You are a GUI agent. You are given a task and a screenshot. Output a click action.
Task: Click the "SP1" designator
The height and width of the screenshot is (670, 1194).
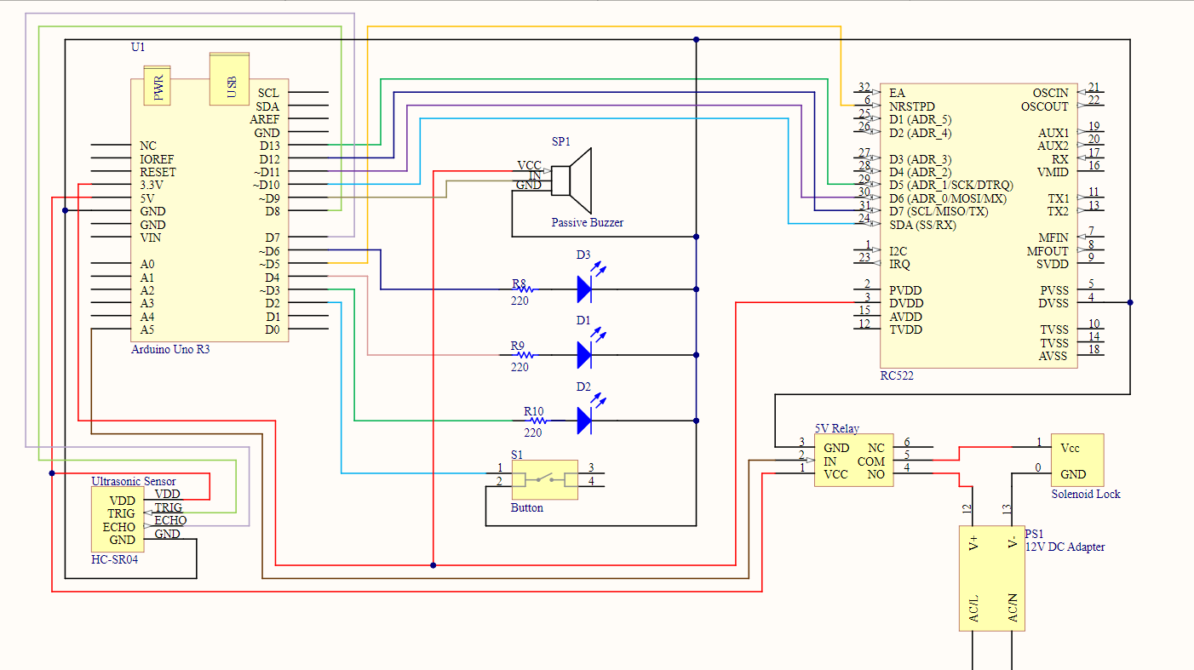click(561, 140)
